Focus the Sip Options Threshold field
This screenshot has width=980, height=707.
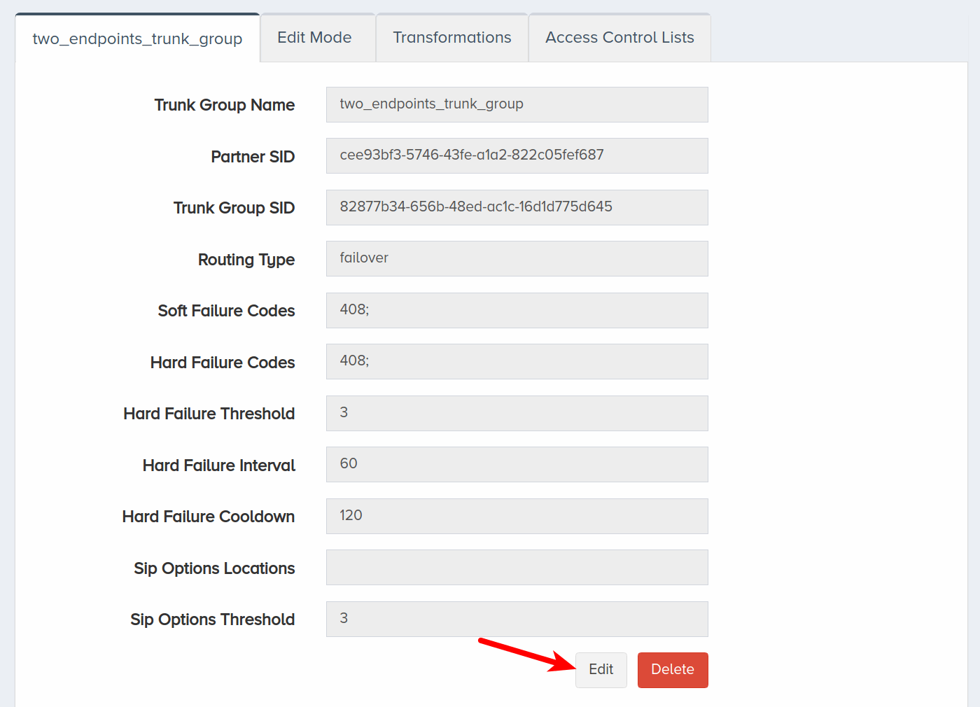click(x=517, y=619)
